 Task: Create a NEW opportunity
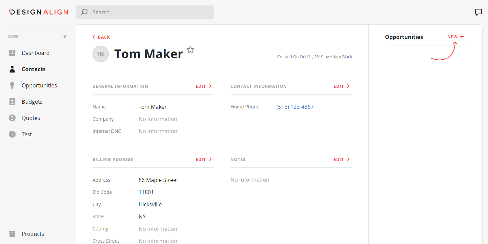[x=456, y=37]
